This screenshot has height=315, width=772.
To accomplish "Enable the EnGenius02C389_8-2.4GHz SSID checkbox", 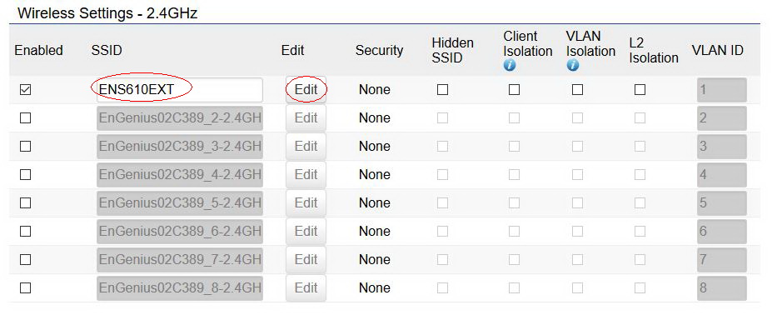I will point(25,287).
